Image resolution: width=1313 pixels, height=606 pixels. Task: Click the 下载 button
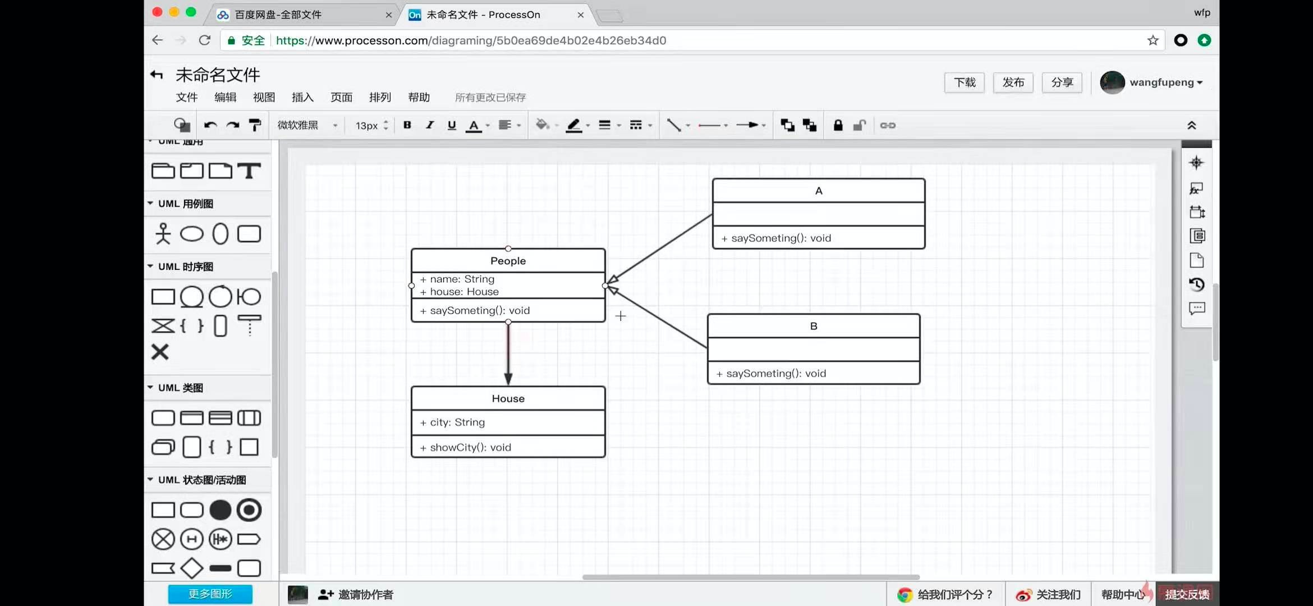tap(965, 82)
